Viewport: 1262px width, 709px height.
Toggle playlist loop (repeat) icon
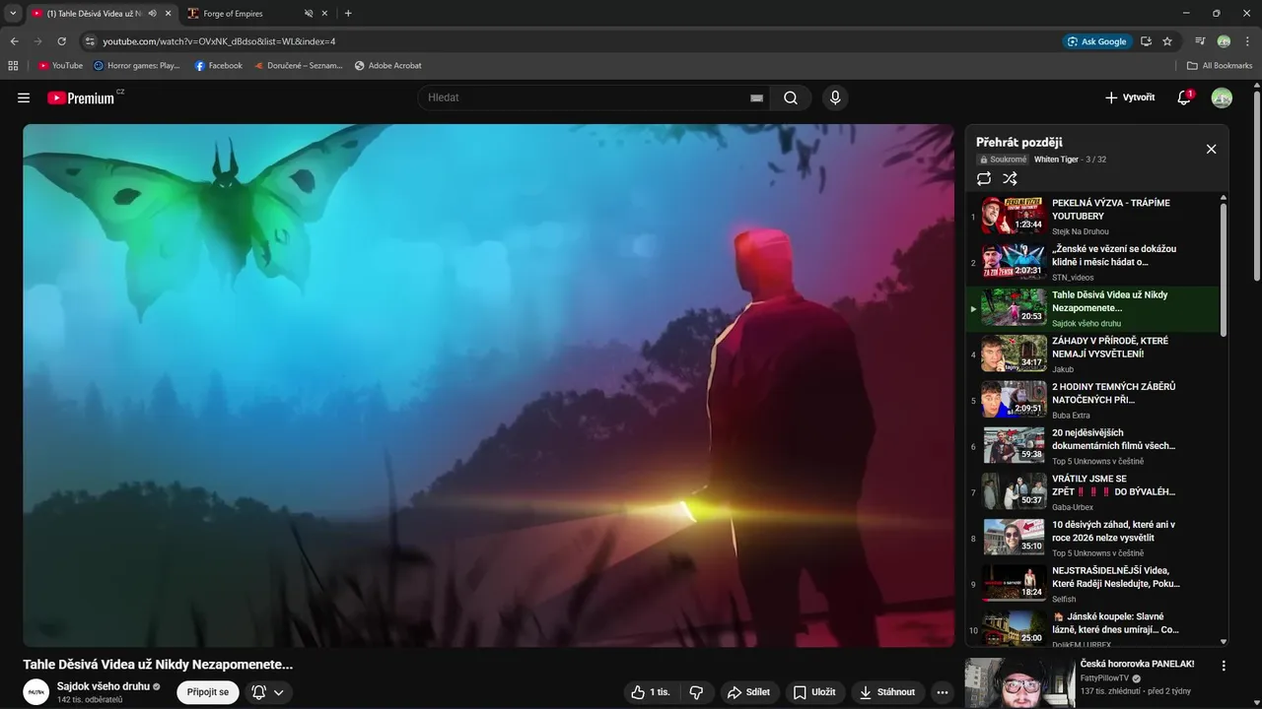click(984, 178)
